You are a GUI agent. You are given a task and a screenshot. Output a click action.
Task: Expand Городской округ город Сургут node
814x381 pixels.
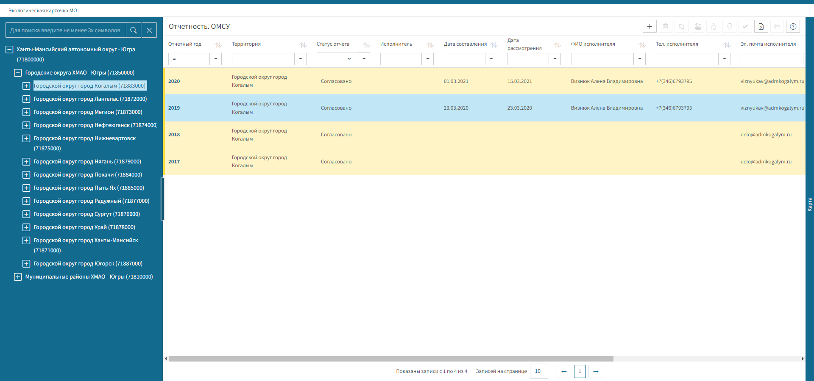(26, 214)
